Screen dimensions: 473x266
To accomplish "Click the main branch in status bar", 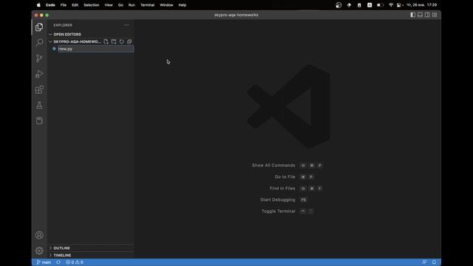I will (x=44, y=262).
